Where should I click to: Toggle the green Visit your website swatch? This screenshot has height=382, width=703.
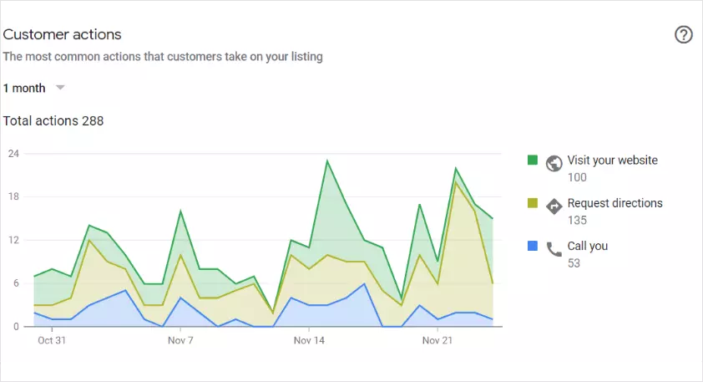click(x=532, y=160)
